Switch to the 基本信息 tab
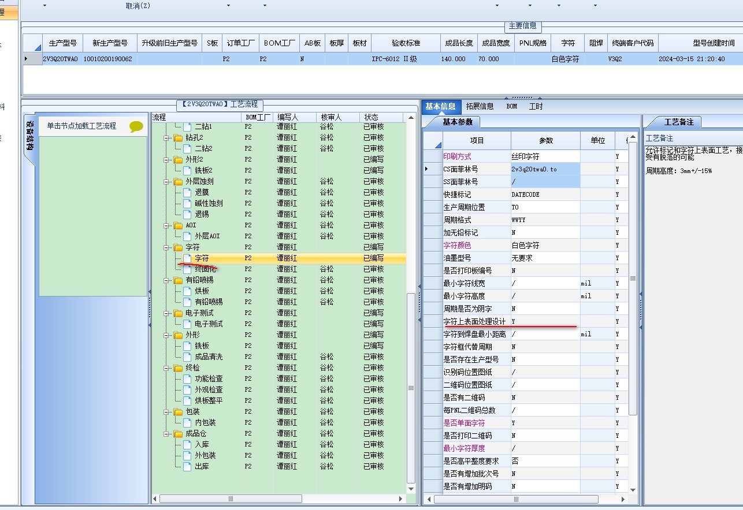The image size is (743, 510). (441, 106)
